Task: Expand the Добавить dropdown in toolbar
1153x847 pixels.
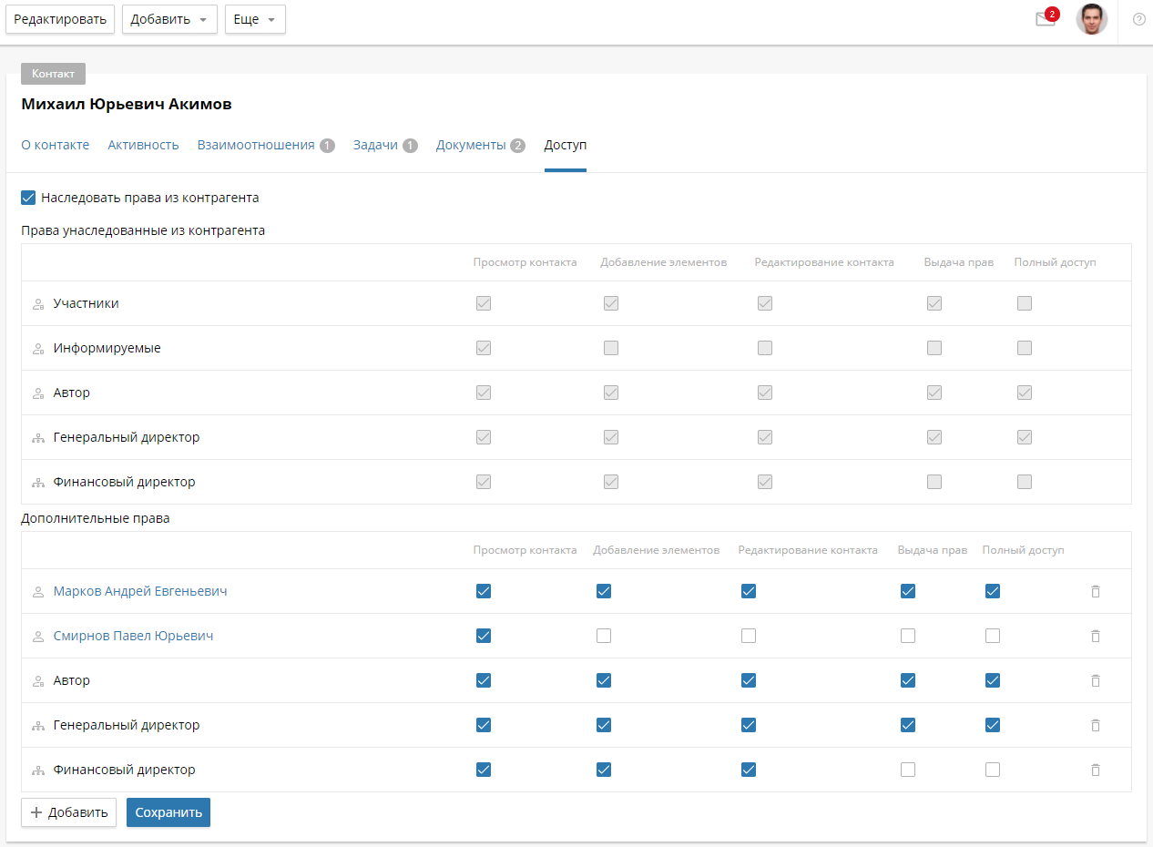Action: tap(169, 19)
